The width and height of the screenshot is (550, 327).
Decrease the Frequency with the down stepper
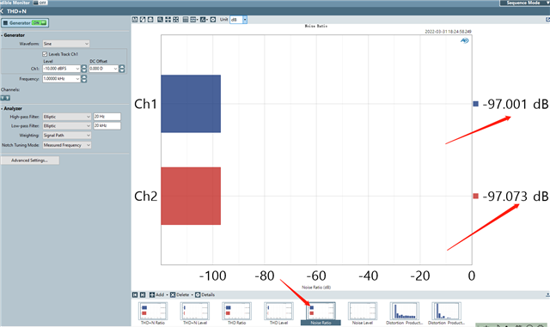pos(84,81)
